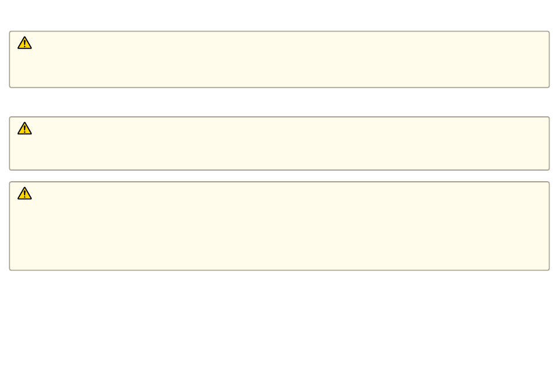Click inside the second cream warning panel

279,143
